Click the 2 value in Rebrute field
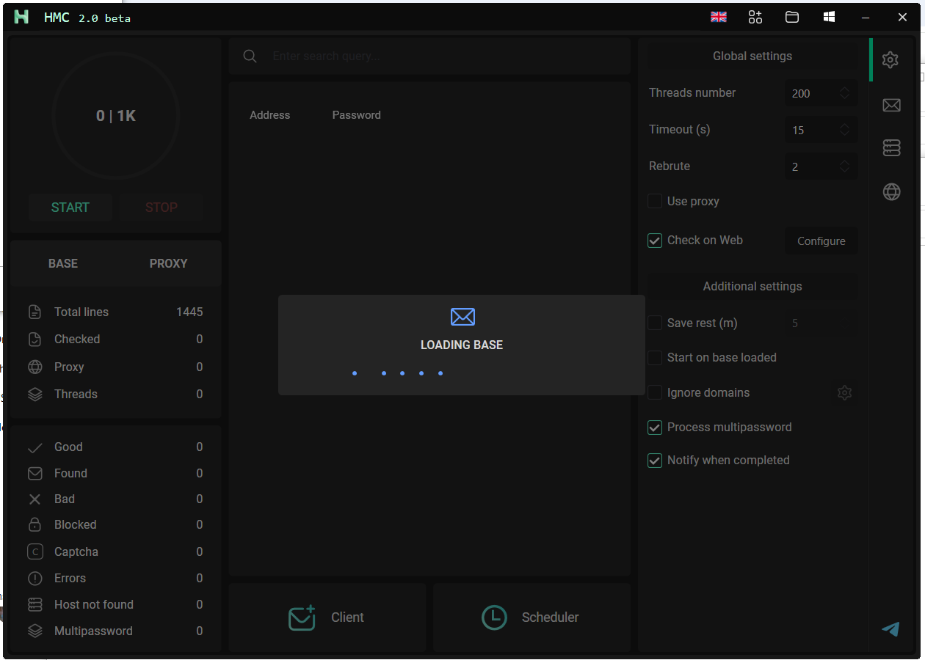Viewport: 925px width, 660px height. [795, 166]
